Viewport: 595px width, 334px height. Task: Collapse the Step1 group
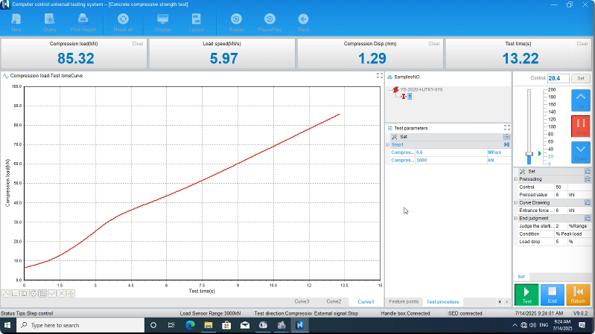[x=388, y=145]
